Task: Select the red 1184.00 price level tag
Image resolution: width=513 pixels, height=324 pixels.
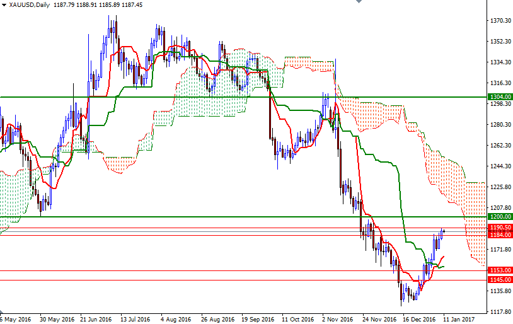Action: 500,234
